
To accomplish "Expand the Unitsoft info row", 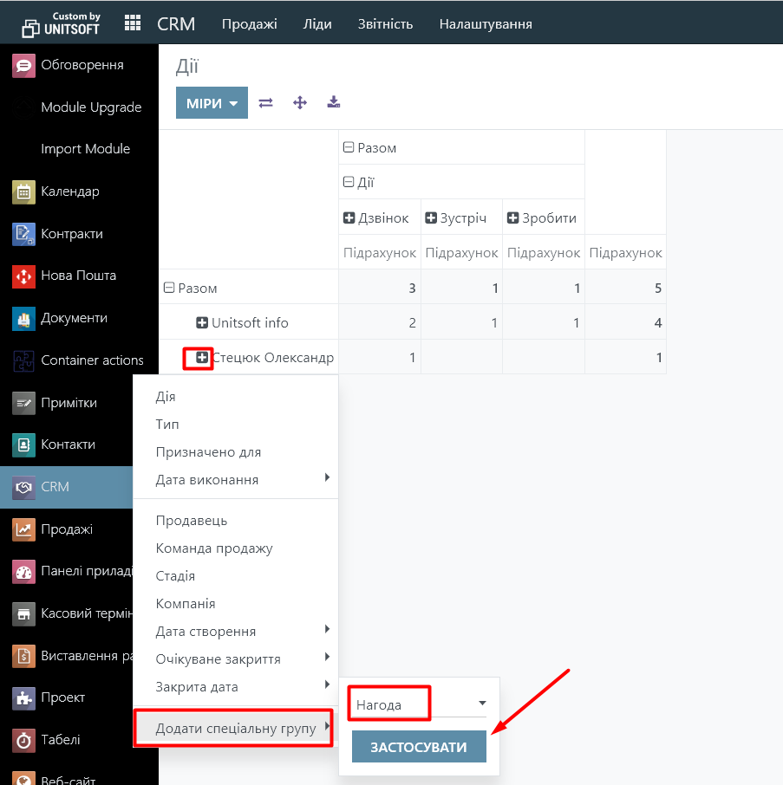I will (202, 323).
